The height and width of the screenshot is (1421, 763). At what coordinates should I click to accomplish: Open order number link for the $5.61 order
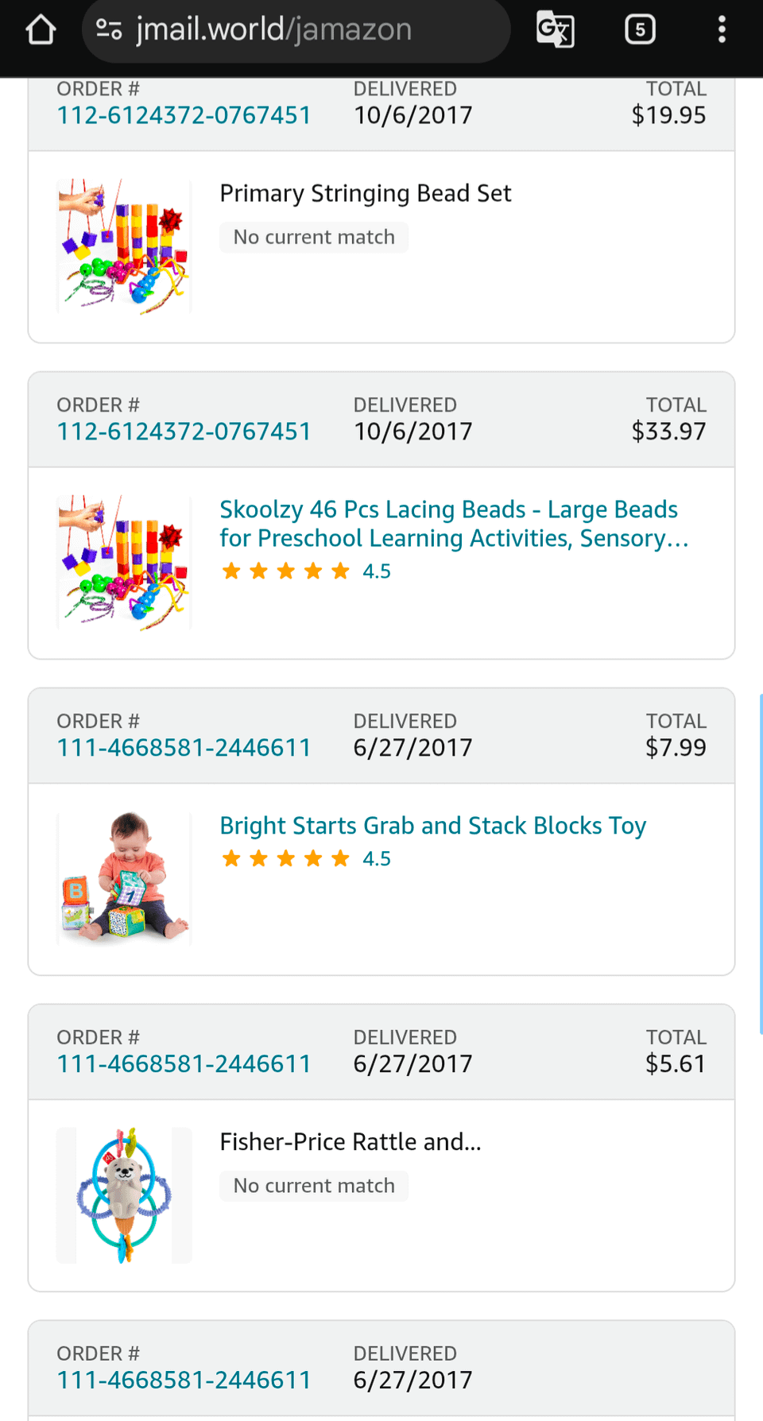(184, 1064)
